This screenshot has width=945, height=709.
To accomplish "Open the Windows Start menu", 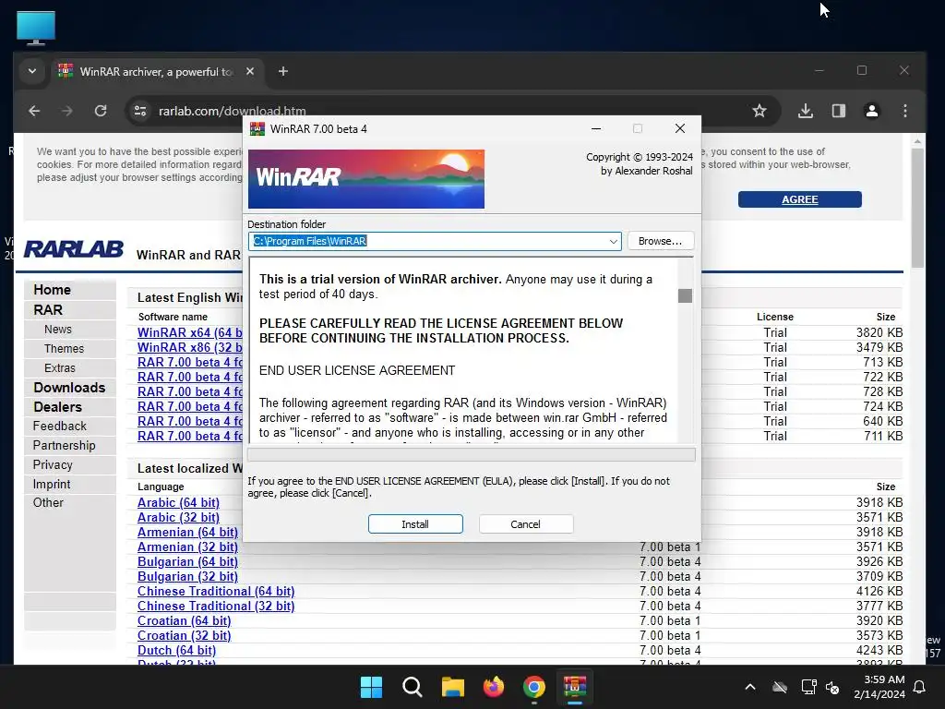I will pos(371,687).
